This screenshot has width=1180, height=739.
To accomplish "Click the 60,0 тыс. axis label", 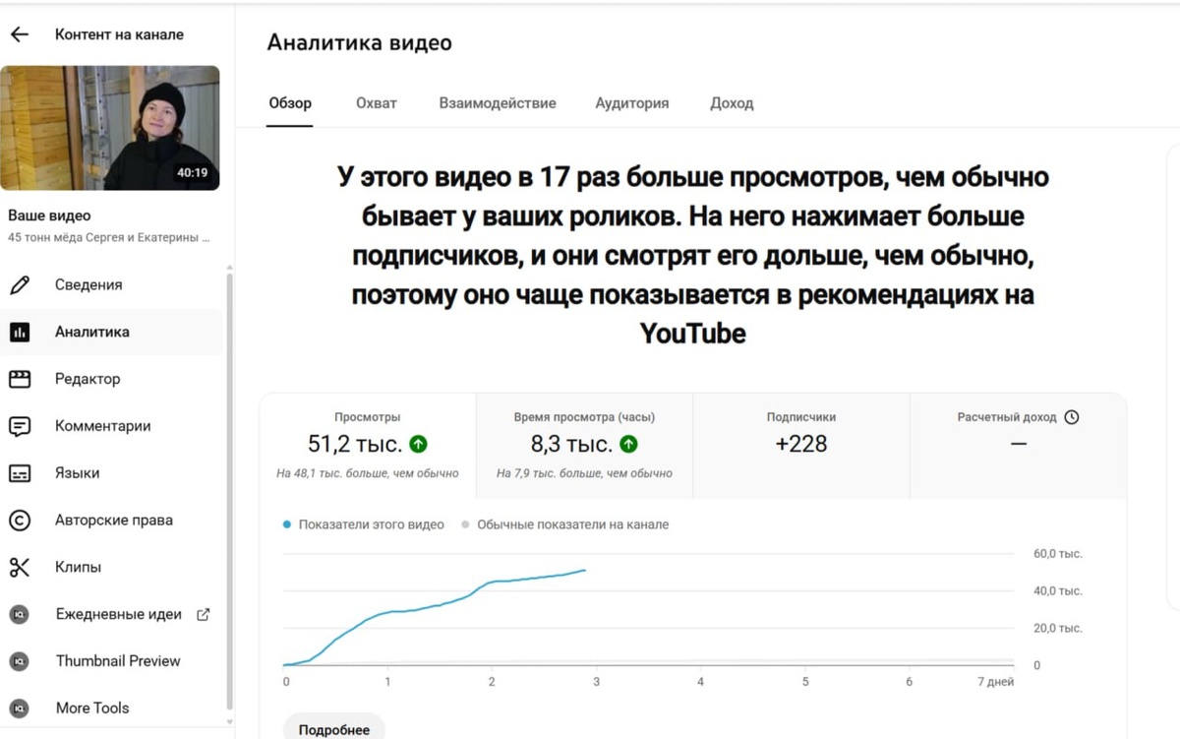I will pyautogui.click(x=1058, y=554).
